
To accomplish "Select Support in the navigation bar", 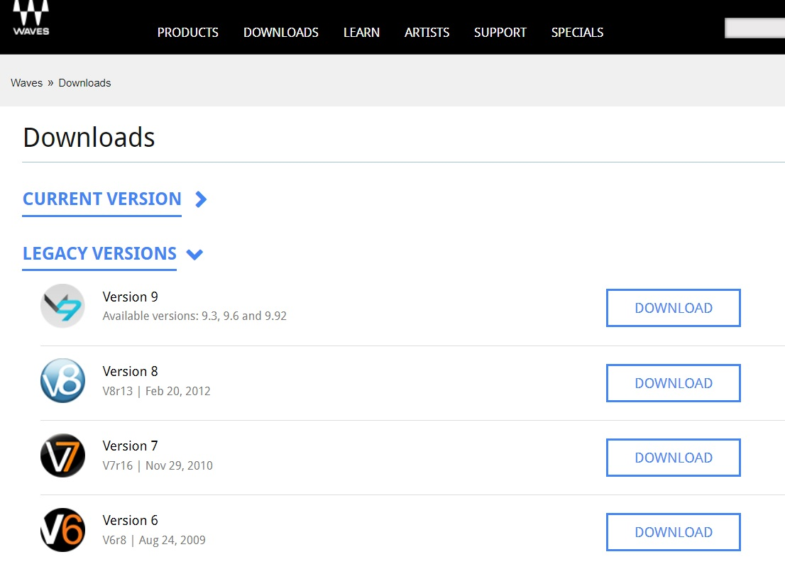I will tap(500, 33).
